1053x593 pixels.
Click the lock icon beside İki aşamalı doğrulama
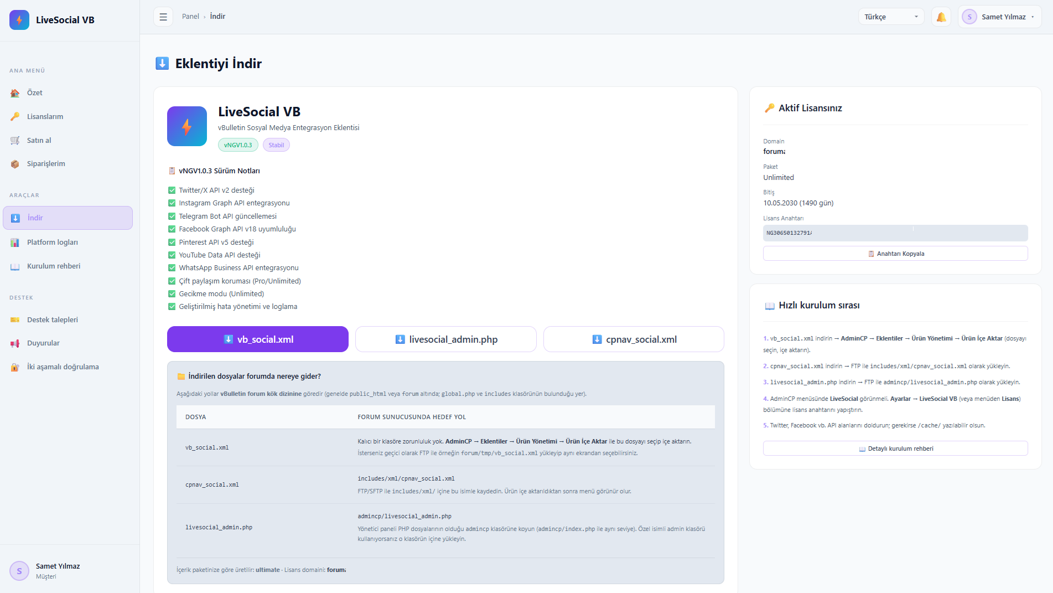pyautogui.click(x=15, y=367)
